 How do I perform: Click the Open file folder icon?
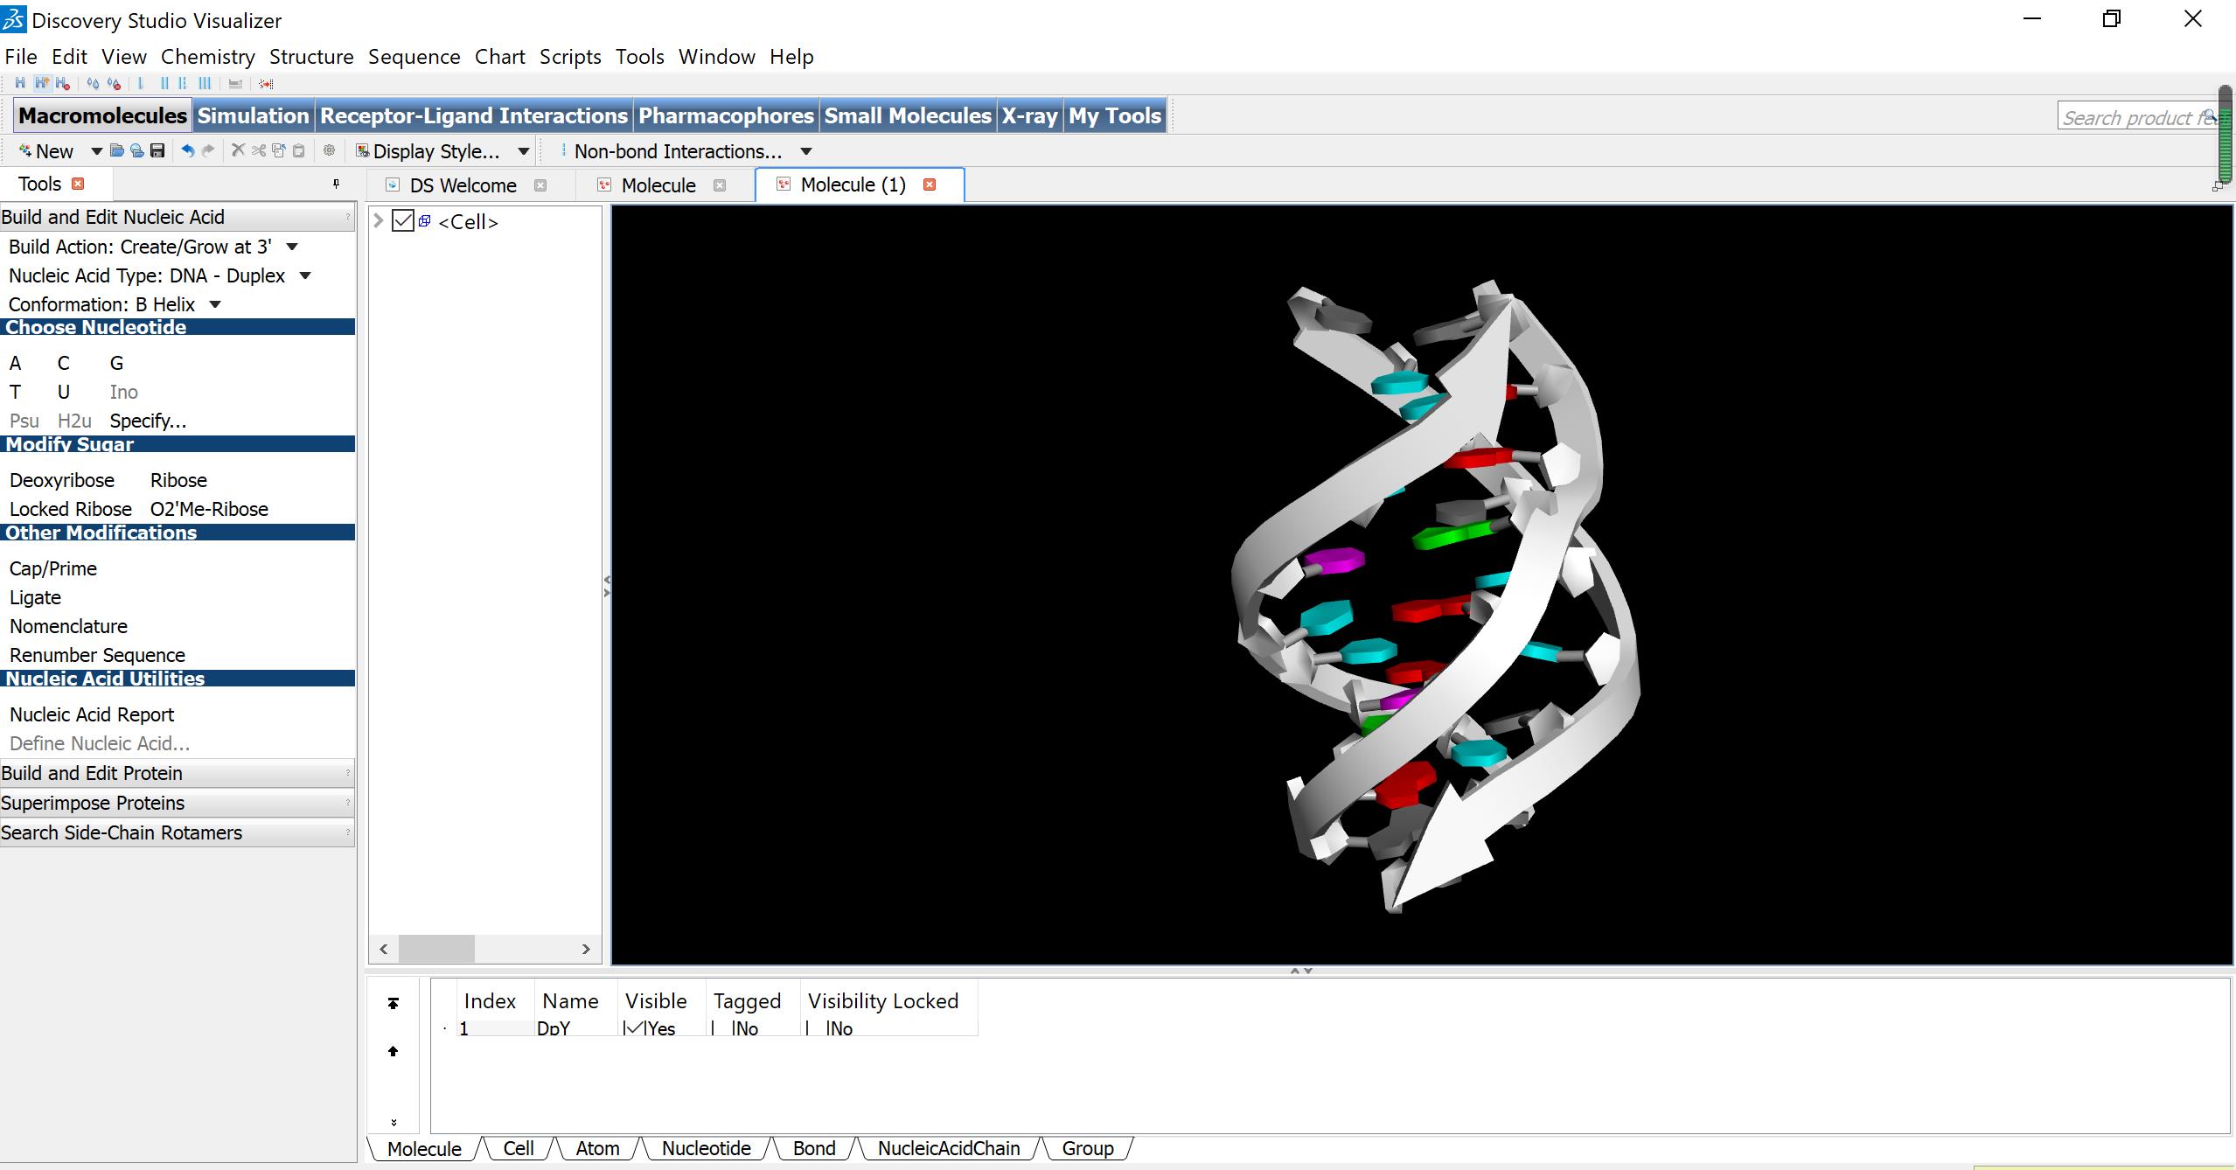click(x=116, y=151)
